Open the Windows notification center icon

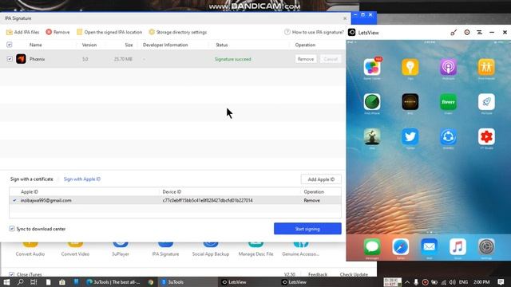(x=501, y=282)
